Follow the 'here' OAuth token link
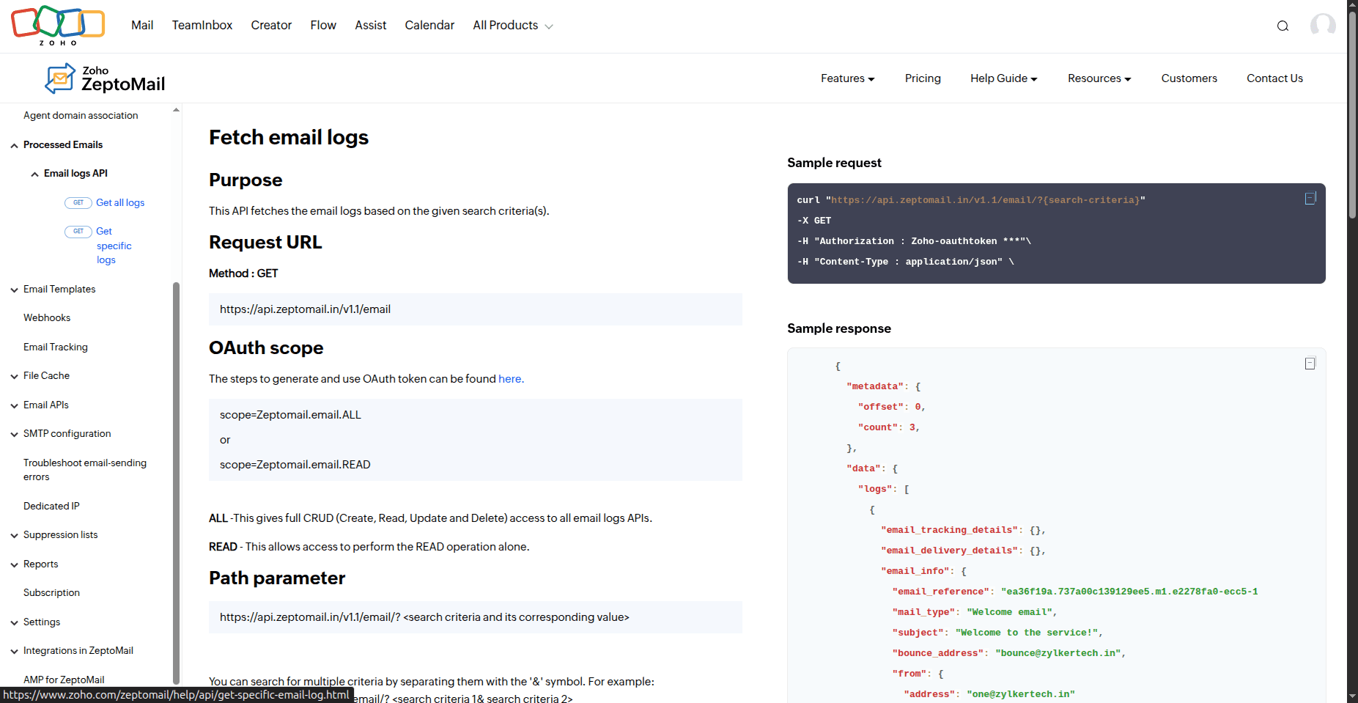 tap(510, 379)
